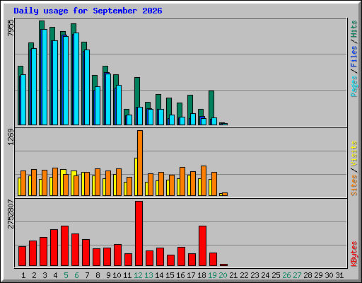
Task: Click the red KBytes bar for day 1
Action: pyautogui.click(x=22, y=256)
